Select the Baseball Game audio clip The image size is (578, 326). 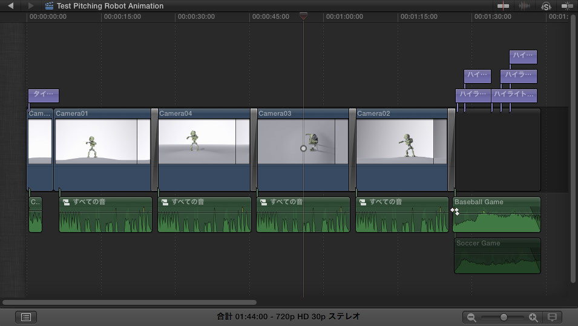[497, 215]
